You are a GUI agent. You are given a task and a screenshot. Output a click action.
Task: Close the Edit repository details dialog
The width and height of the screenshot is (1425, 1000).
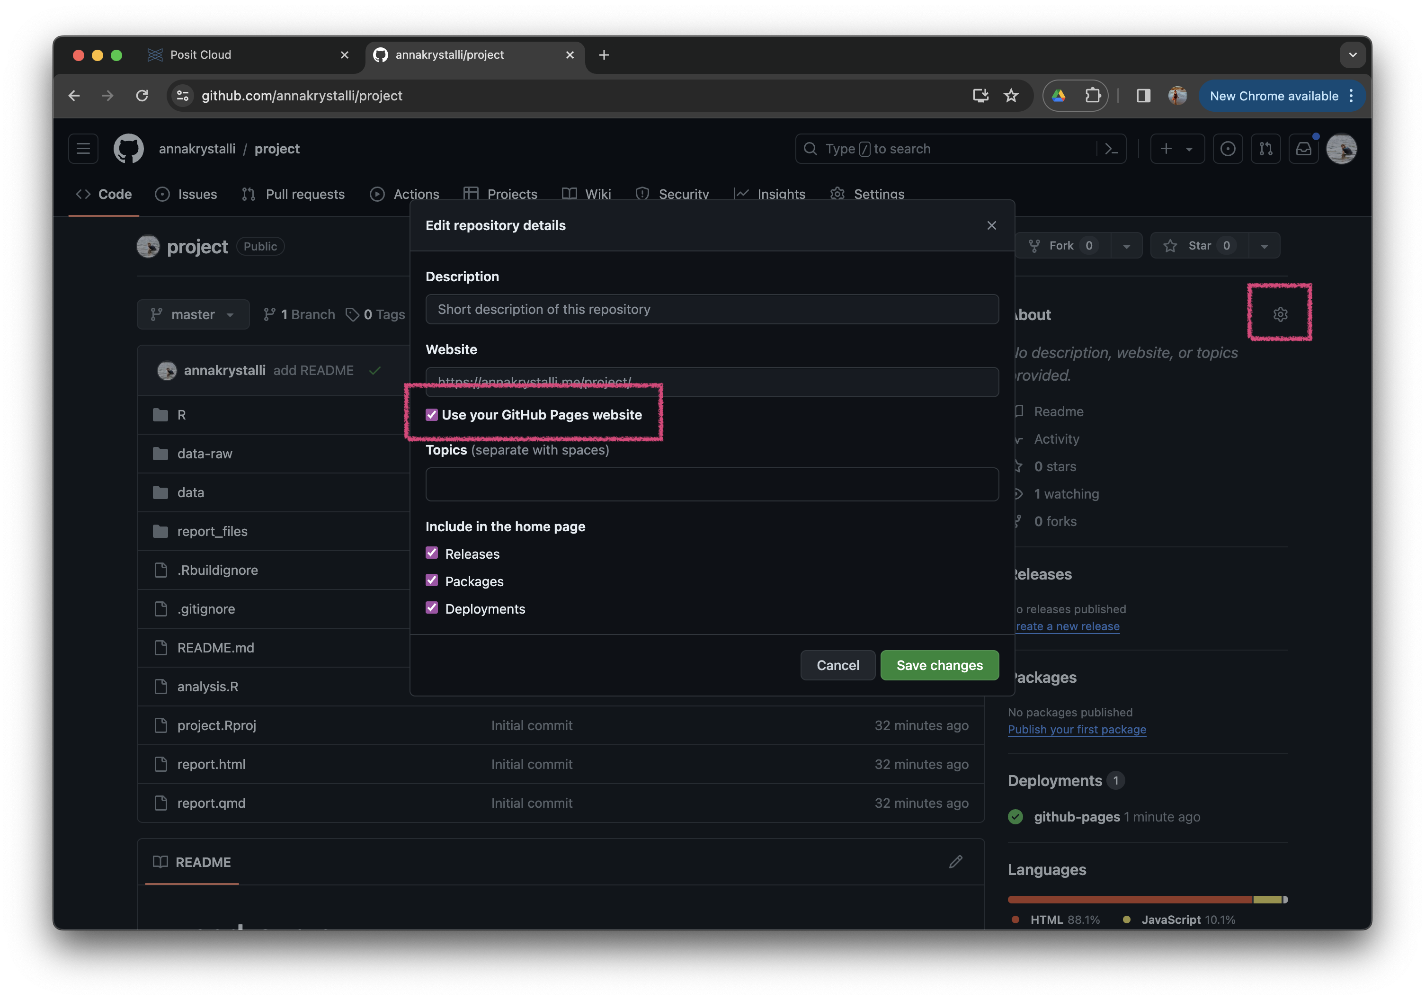click(991, 225)
